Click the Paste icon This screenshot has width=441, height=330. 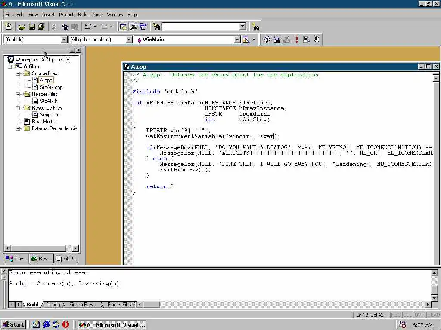pos(75,27)
